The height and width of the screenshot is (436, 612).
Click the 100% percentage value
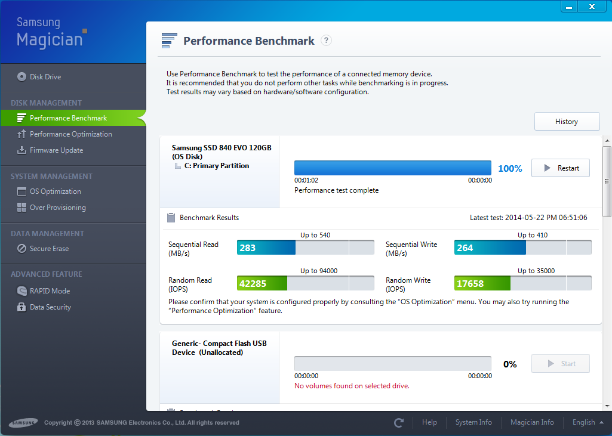point(510,168)
